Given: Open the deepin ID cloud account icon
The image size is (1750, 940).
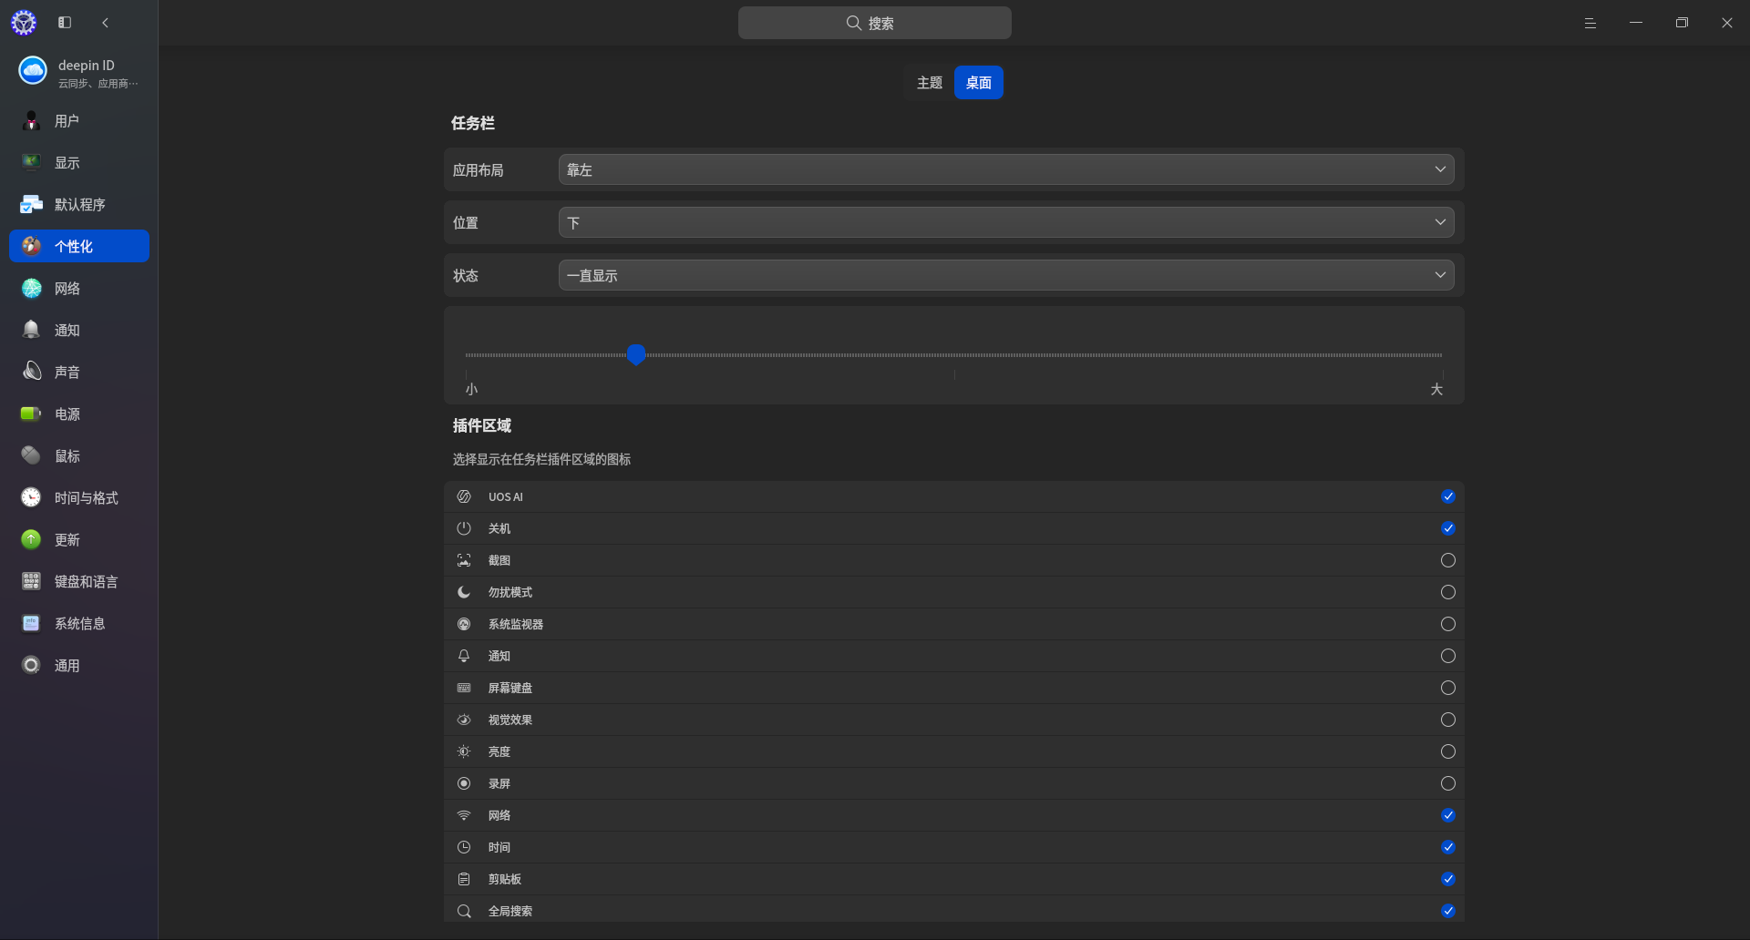Looking at the screenshot, I should pyautogui.click(x=33, y=70).
